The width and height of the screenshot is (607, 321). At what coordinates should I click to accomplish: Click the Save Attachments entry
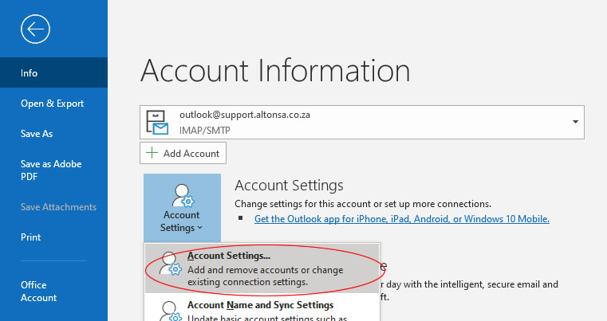pos(58,207)
